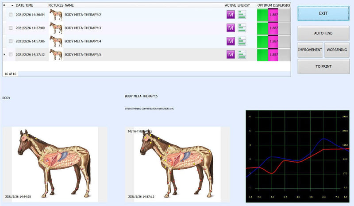354x206 pixels.
Task: Click the purple M icon for BODY META-THERAPY:2
Action: pos(231,15)
